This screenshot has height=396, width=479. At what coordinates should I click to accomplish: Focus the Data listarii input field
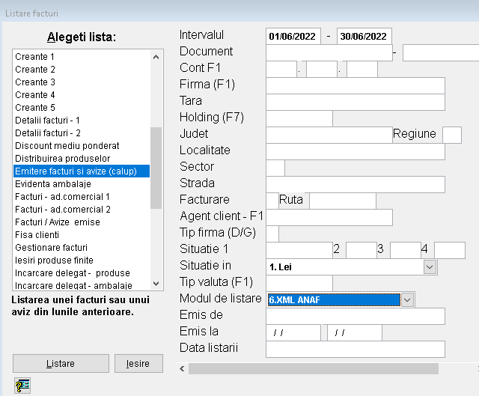point(356,350)
